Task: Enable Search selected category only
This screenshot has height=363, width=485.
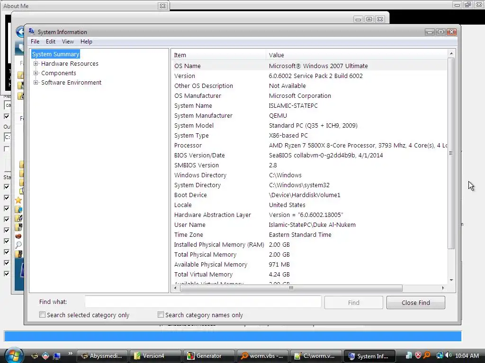Action: (x=42, y=314)
